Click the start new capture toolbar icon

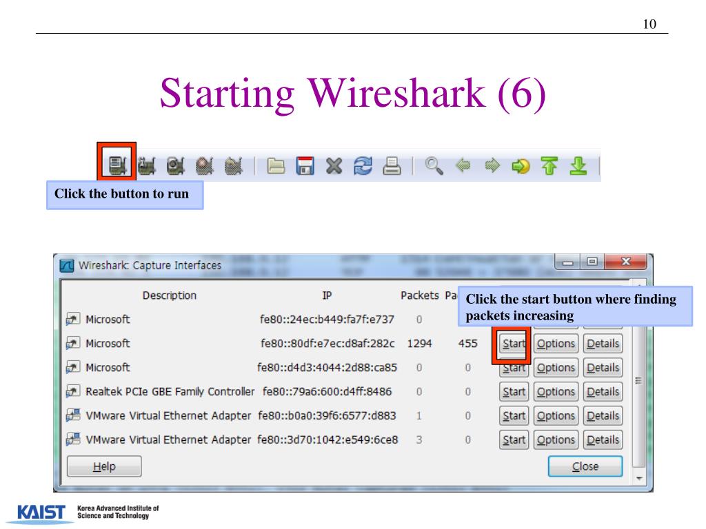(176, 165)
